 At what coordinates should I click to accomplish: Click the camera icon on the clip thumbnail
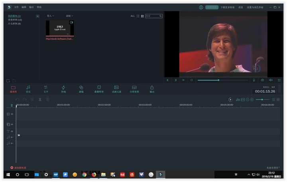coord(71,22)
